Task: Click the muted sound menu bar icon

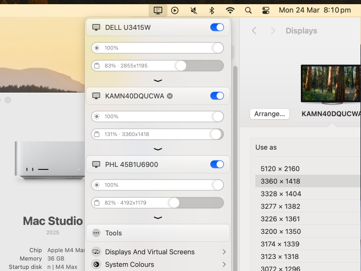Action: coord(194,10)
